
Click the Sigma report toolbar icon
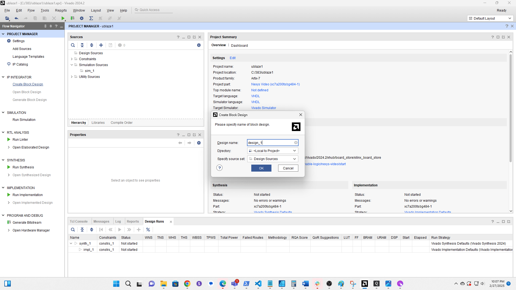(91, 18)
